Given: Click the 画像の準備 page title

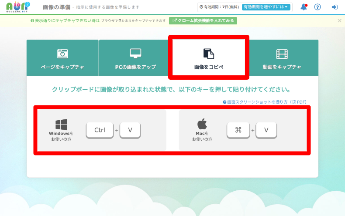Looking at the screenshot, I should click(x=56, y=7).
